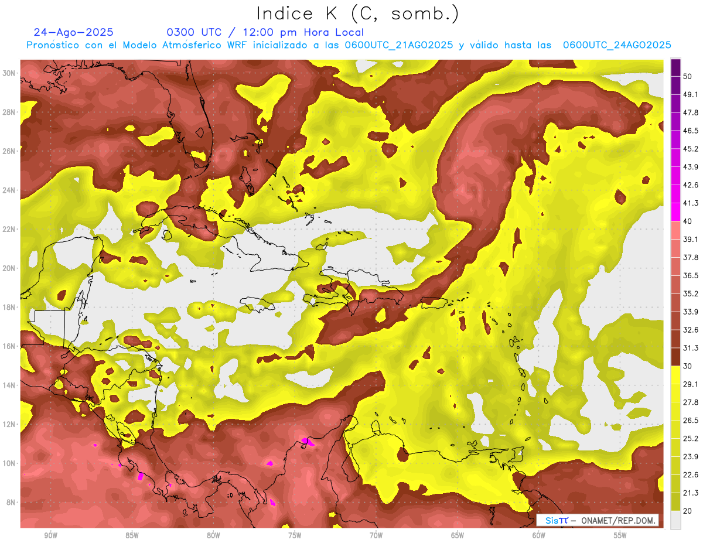The height and width of the screenshot is (543, 703).
Task: Click the '47.8' color scale label
Action: 690,112
